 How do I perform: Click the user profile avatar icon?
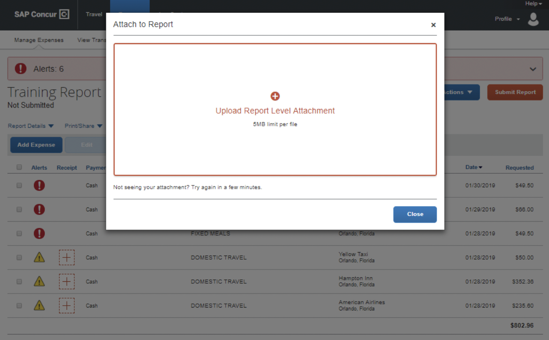[x=533, y=19]
